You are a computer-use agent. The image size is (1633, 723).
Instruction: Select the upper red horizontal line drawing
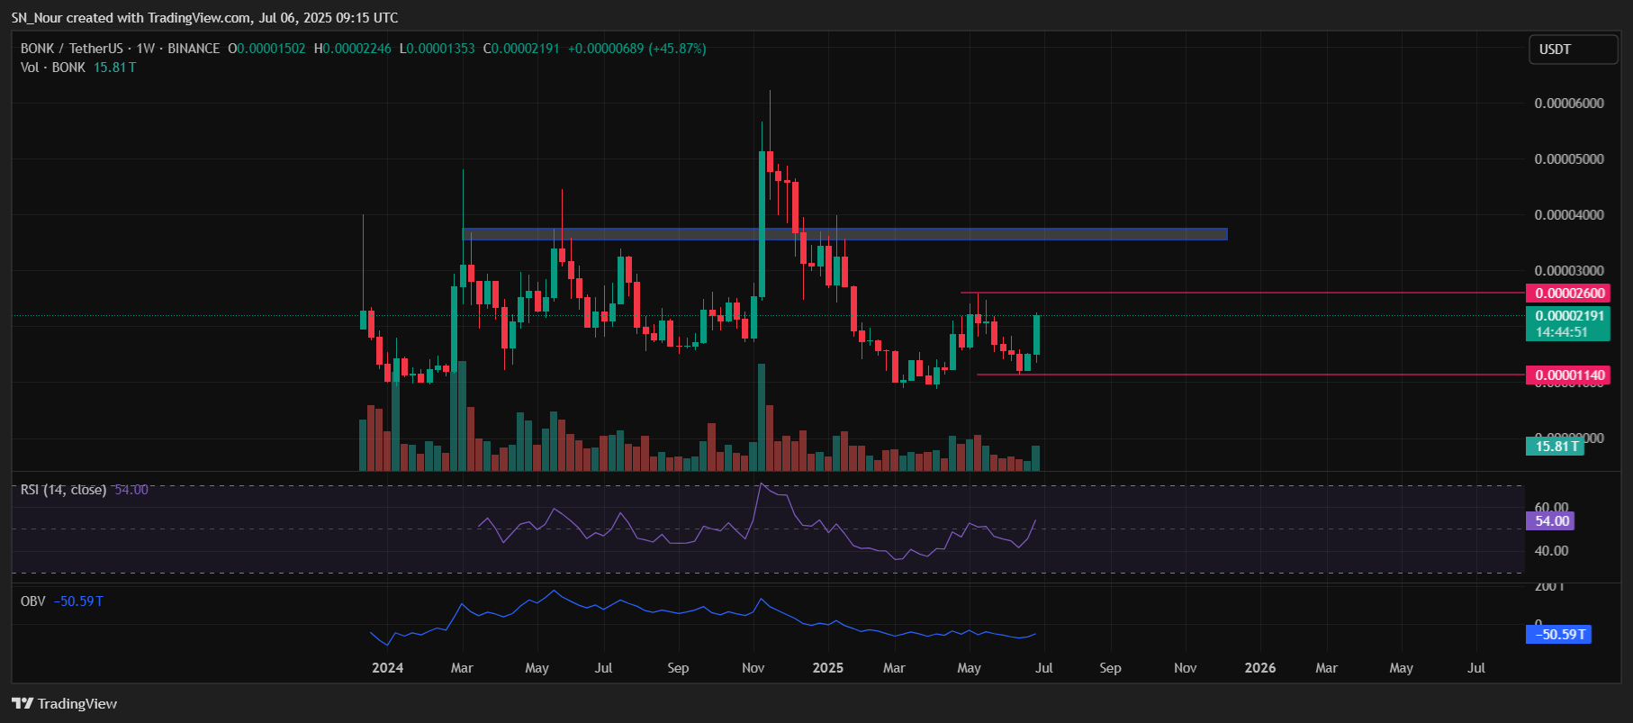point(1242,293)
